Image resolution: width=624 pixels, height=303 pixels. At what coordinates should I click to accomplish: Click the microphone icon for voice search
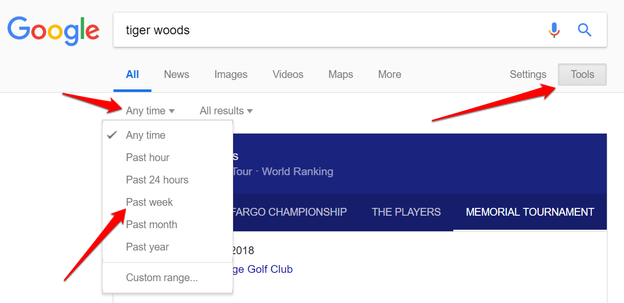(554, 30)
